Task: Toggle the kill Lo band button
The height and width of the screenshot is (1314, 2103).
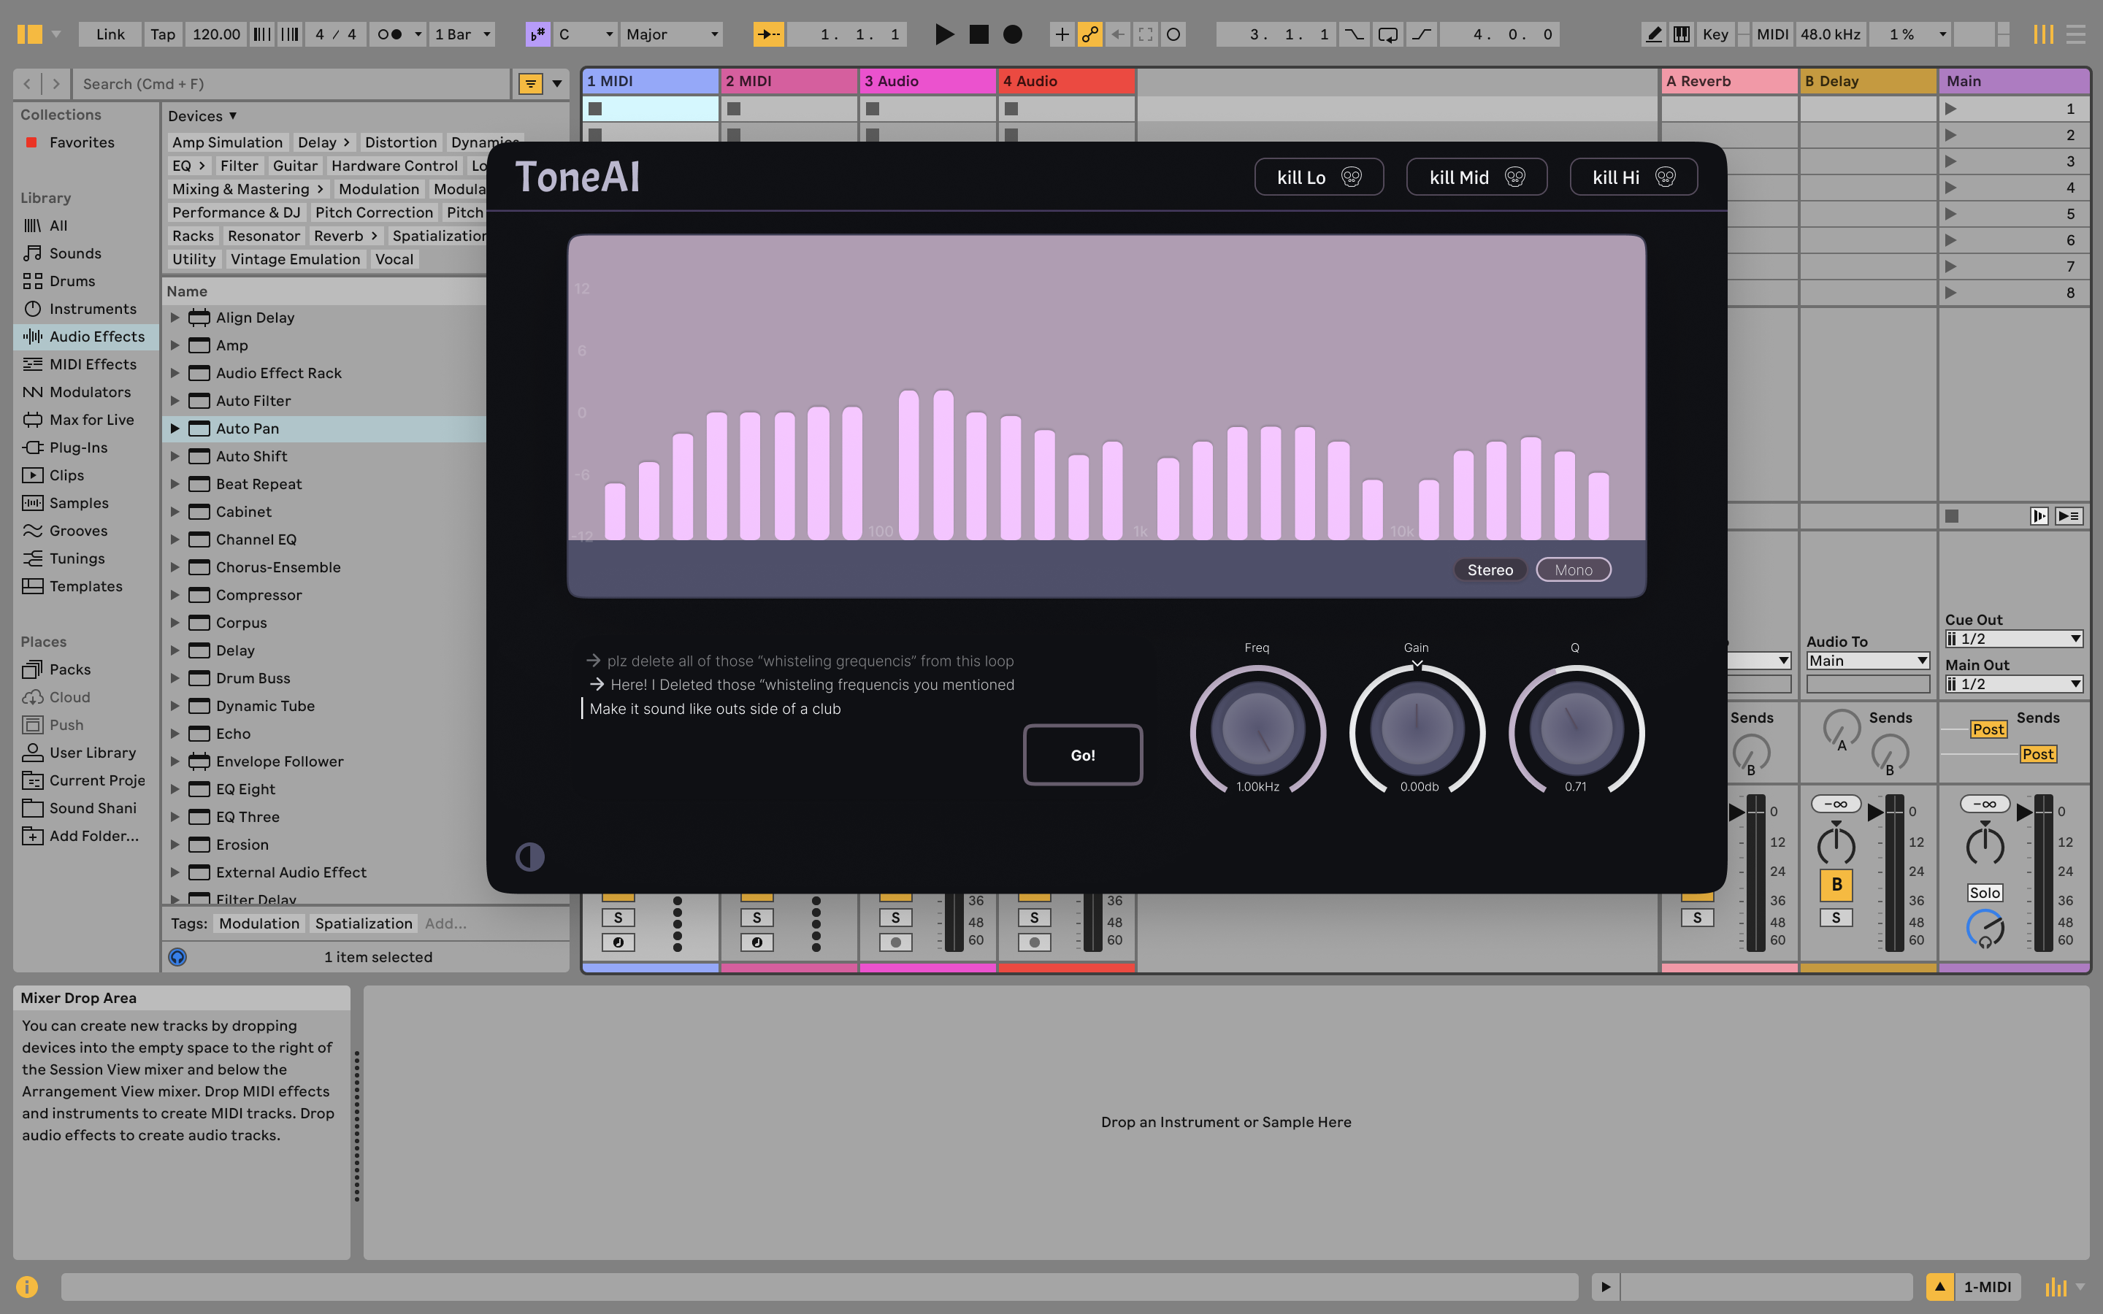Action: 1318,177
